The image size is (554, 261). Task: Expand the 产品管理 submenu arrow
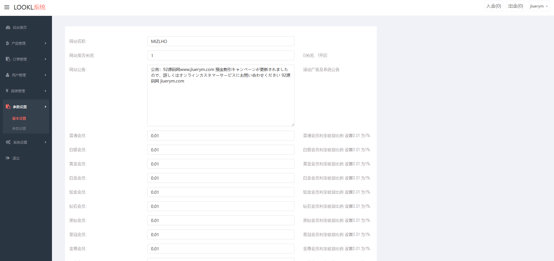tap(45, 43)
